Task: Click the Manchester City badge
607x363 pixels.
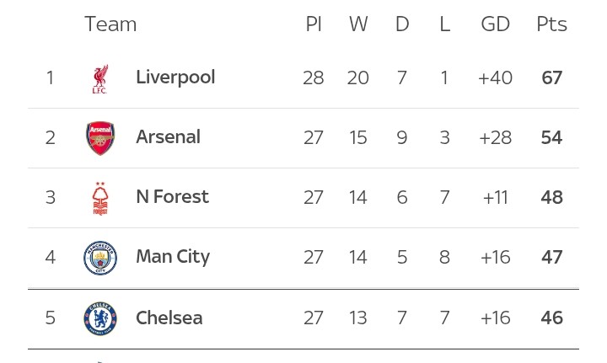Action: point(100,258)
